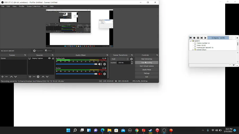
Task: Open the Tools menu
Action: pyautogui.click(x=45, y=6)
